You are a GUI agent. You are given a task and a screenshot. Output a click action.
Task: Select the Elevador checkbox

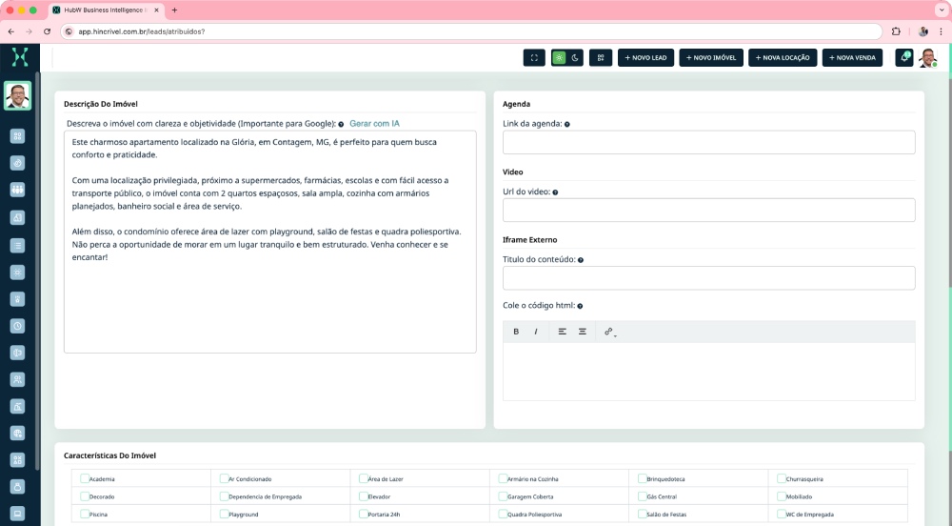[x=364, y=496]
